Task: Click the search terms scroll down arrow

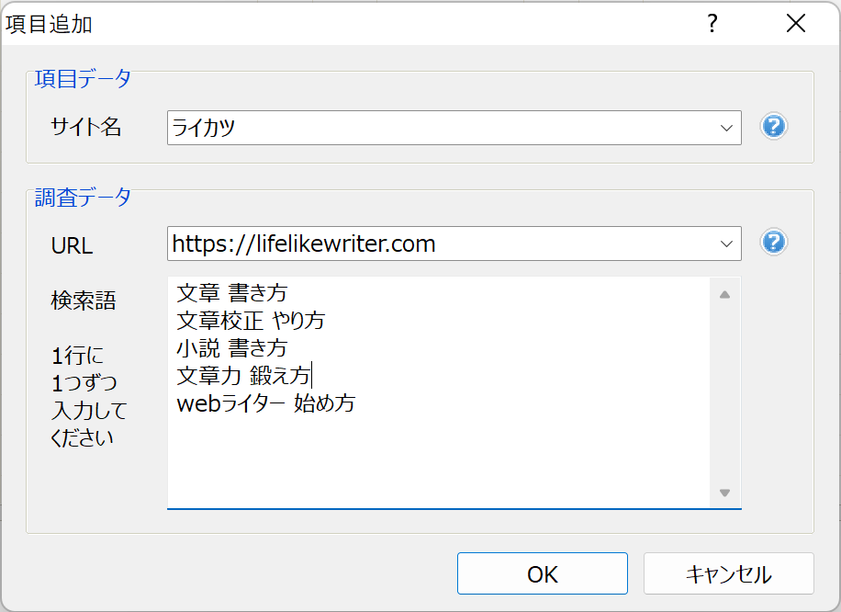Action: pos(724,493)
